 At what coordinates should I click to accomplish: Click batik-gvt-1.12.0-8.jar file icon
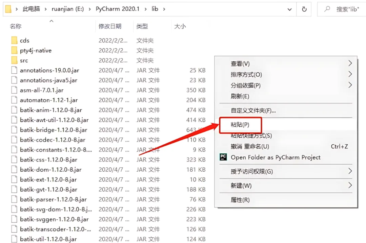point(14,190)
